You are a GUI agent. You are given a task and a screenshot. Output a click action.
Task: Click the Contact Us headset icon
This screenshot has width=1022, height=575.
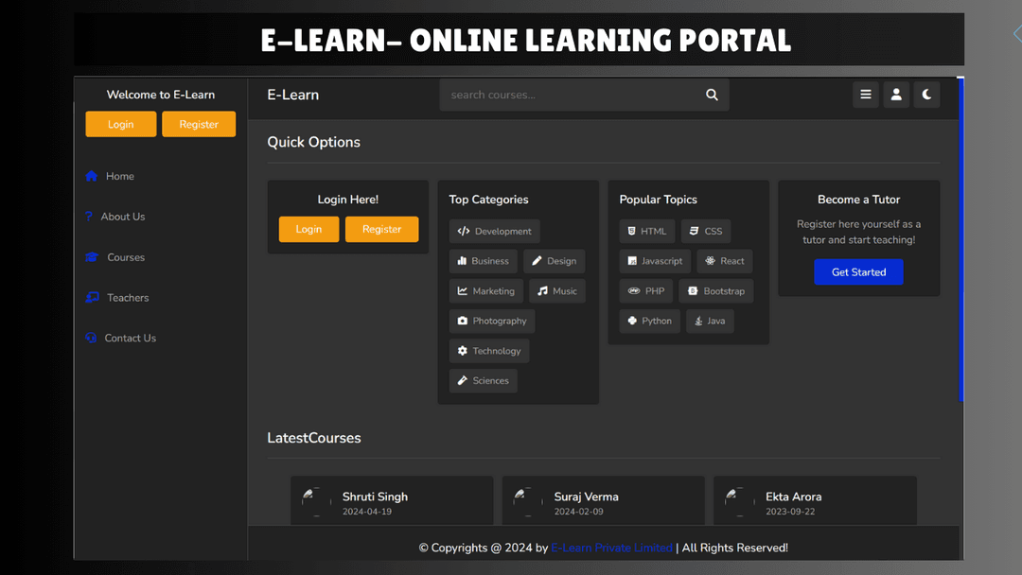[90, 338]
